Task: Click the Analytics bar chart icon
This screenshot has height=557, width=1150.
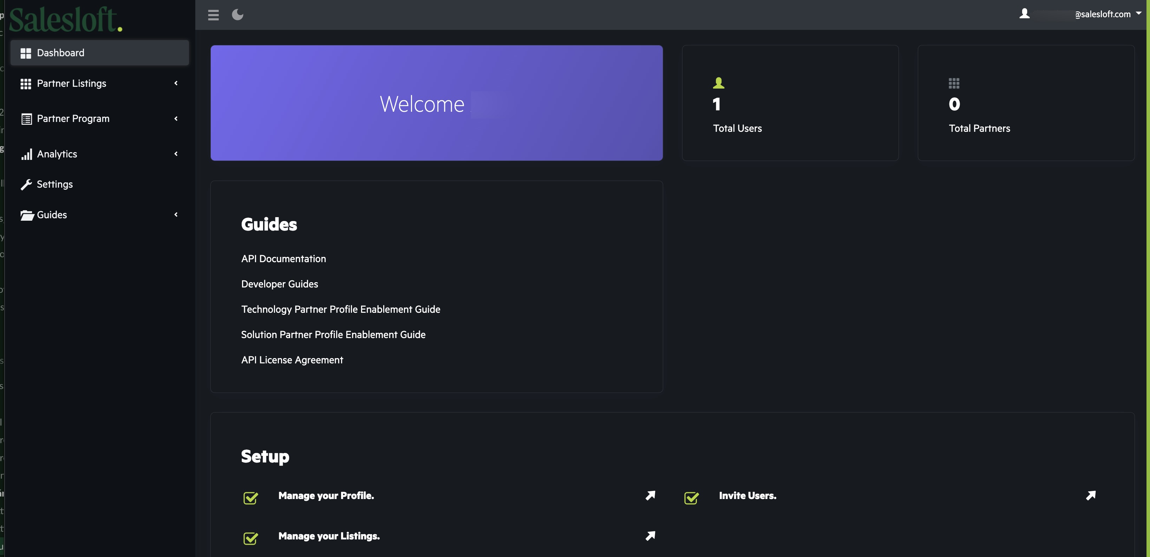Action: [27, 154]
